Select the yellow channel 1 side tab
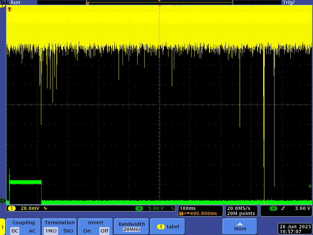The image size is (313, 235). pyautogui.click(x=2, y=227)
